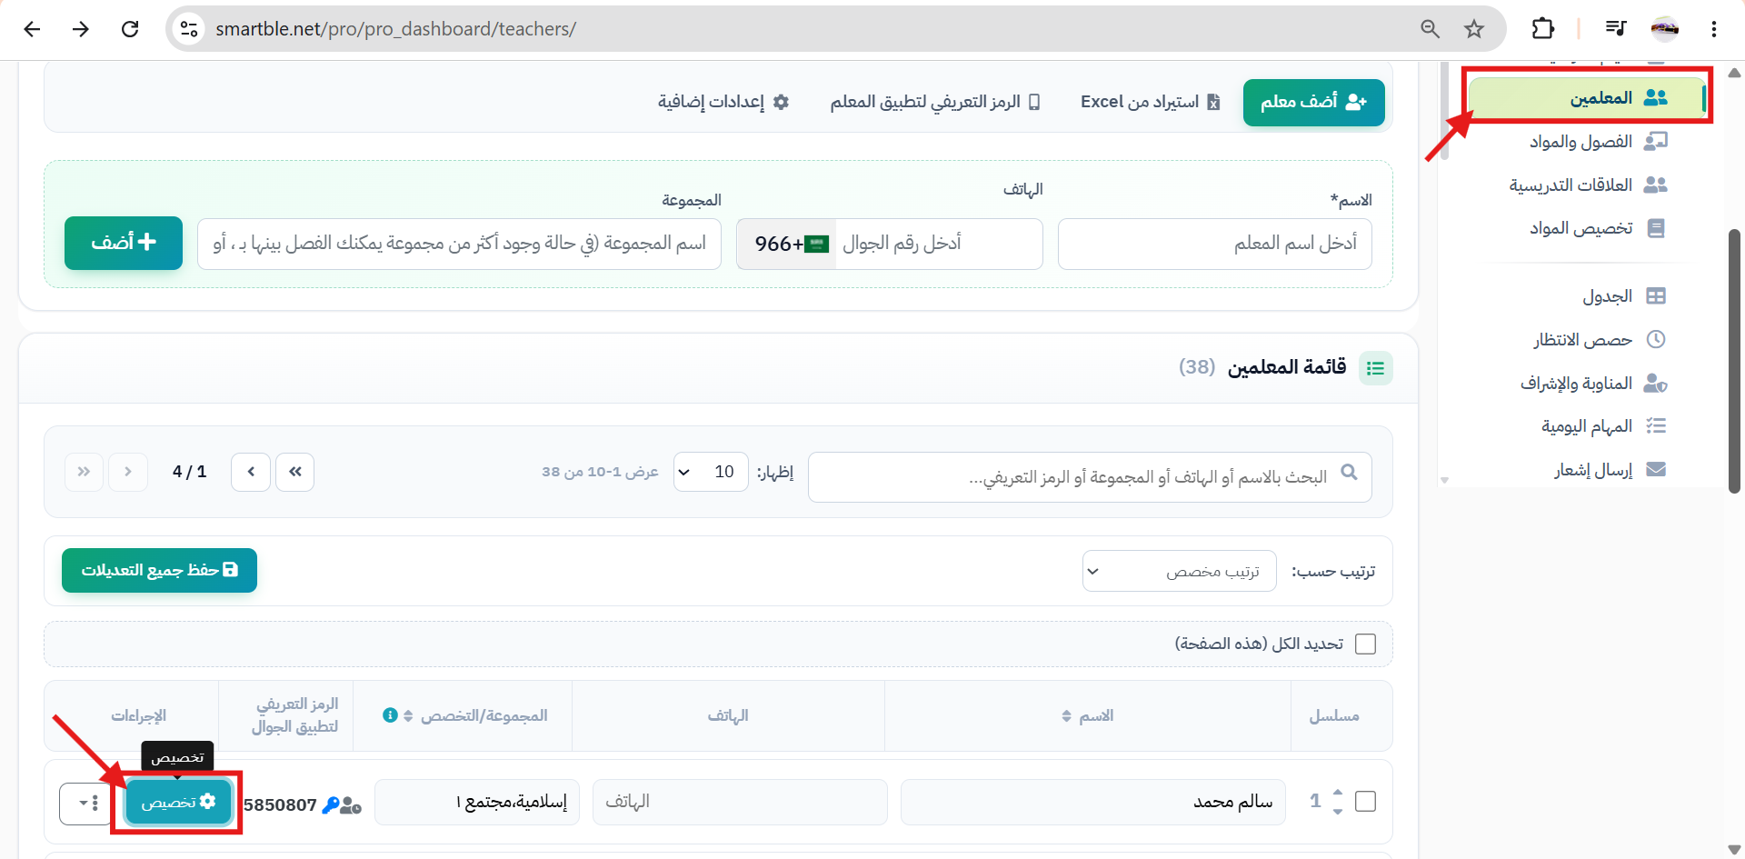Open المعلمين in the sidebar menu
Image resolution: width=1745 pixels, height=859 pixels.
[1587, 97]
